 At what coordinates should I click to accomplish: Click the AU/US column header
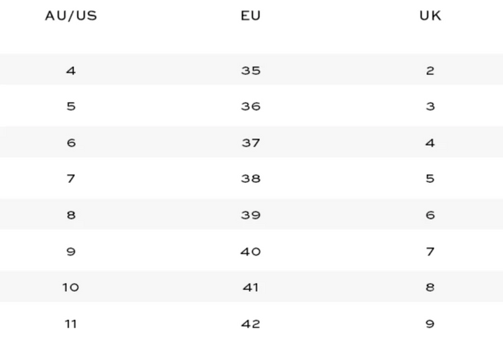[x=71, y=16]
